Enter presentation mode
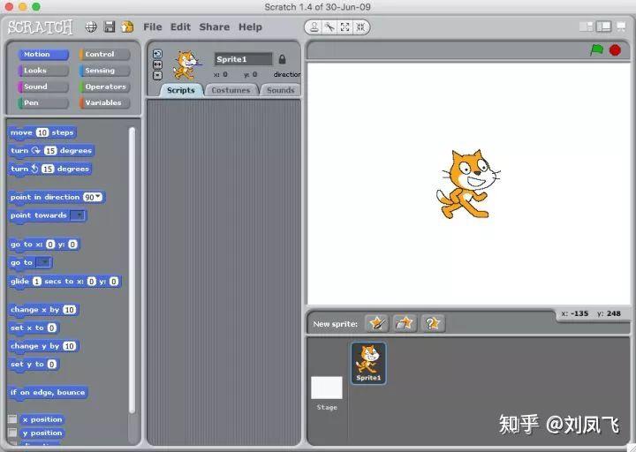 [621, 26]
